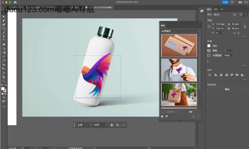The height and width of the screenshot is (149, 249).
Task: Select the Type tool in the toolbar
Action: pyautogui.click(x=4, y=36)
